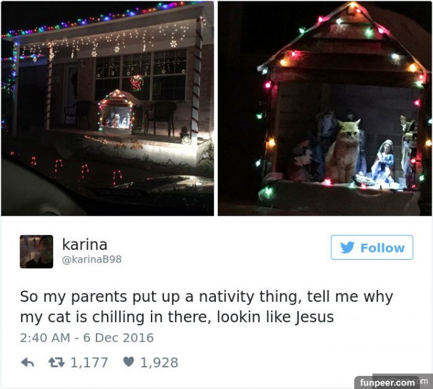433x389 pixels.
Task: Click the 1,928 likes count
Action: tap(159, 363)
